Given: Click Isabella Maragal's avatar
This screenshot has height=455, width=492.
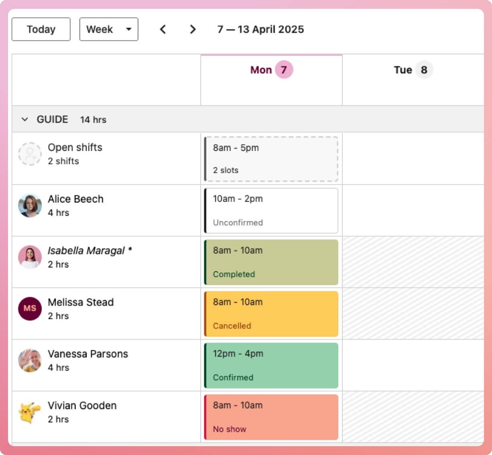Looking at the screenshot, I should click(30, 257).
